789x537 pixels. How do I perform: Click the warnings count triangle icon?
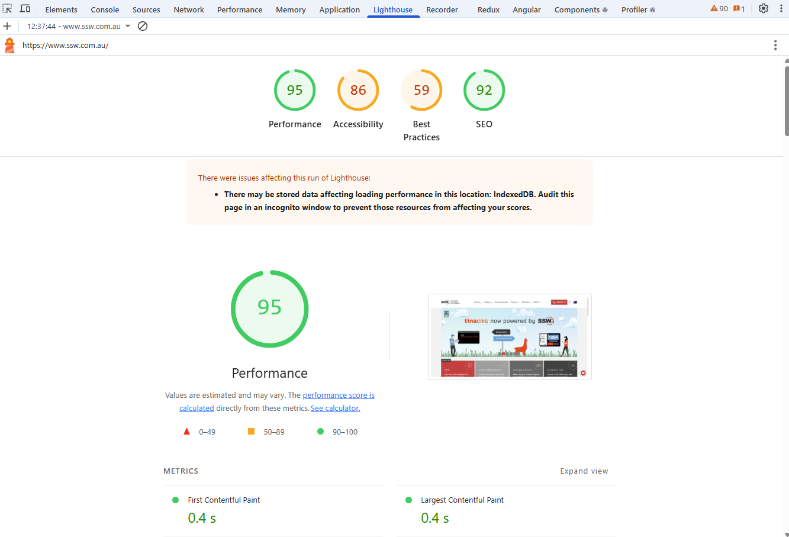coord(714,9)
